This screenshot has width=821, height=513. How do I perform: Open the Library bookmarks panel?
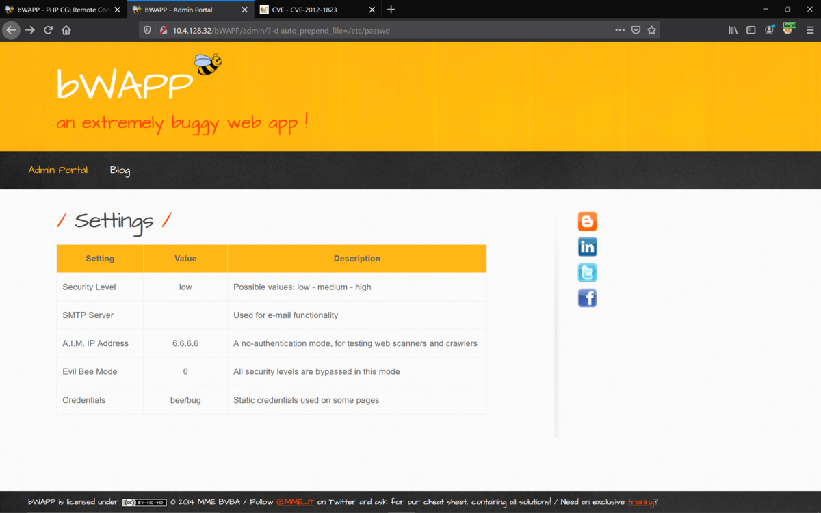click(733, 30)
